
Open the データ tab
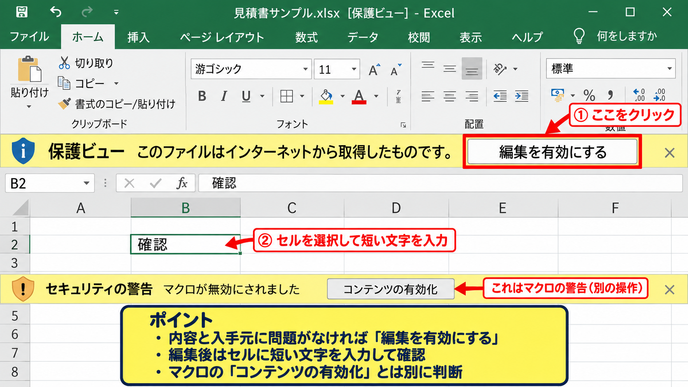click(363, 37)
